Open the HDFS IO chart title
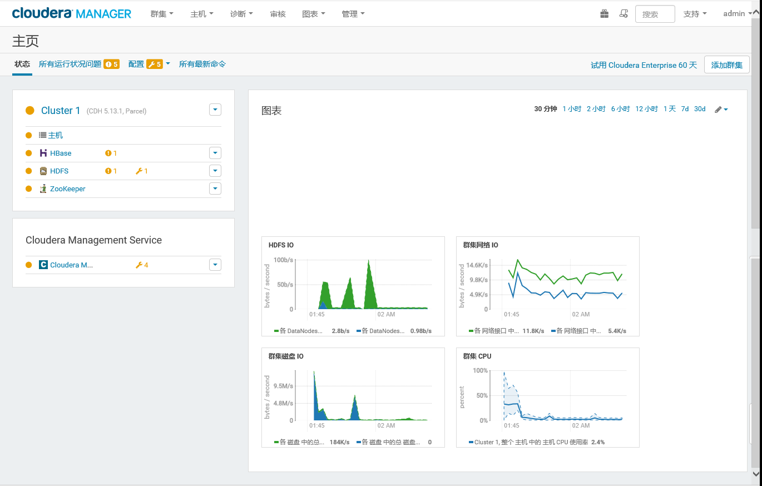The image size is (762, 486). click(281, 245)
